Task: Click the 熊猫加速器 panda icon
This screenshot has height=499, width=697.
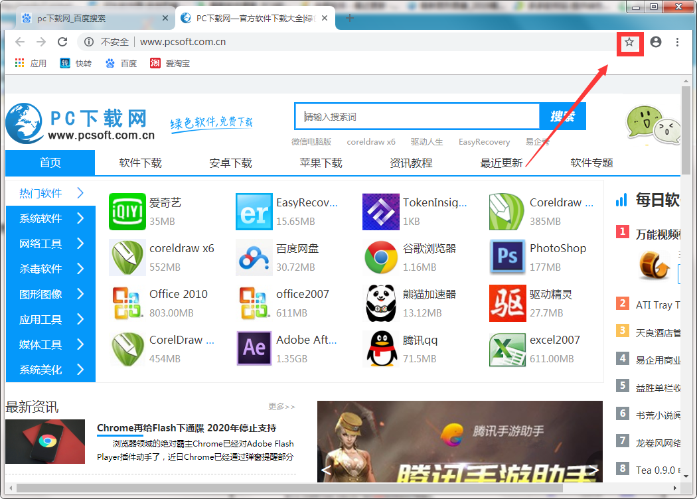Action: click(x=380, y=303)
